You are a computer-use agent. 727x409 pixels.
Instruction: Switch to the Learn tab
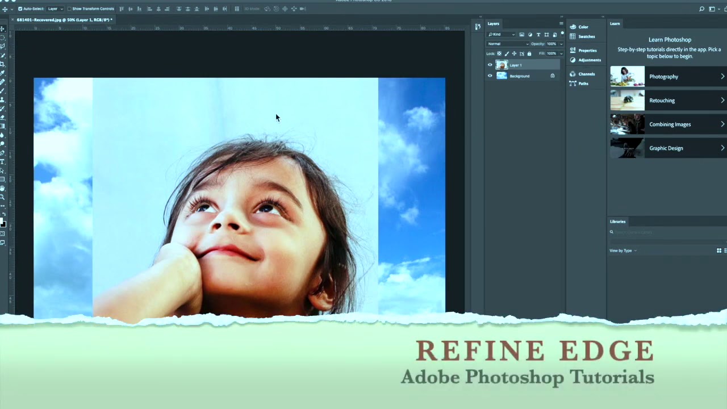point(615,23)
